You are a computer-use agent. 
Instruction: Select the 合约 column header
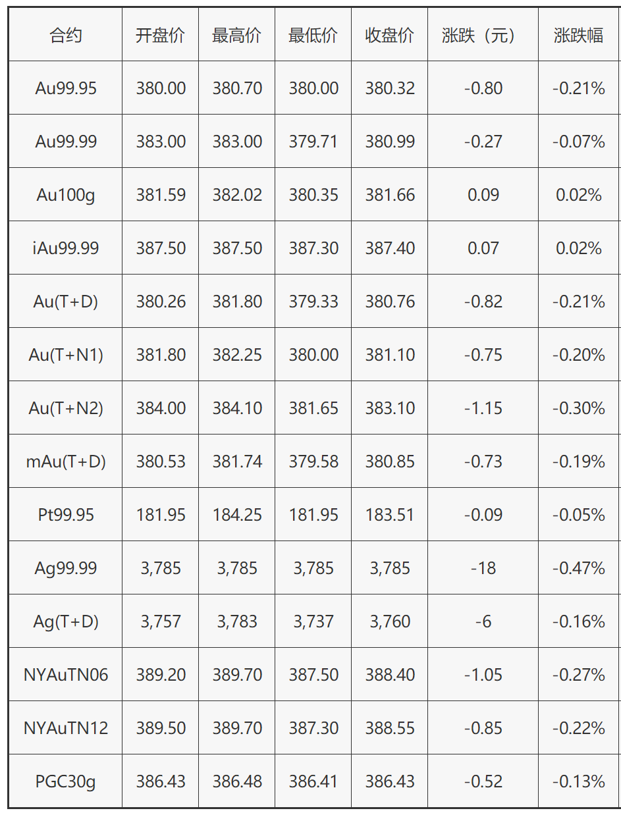click(66, 36)
